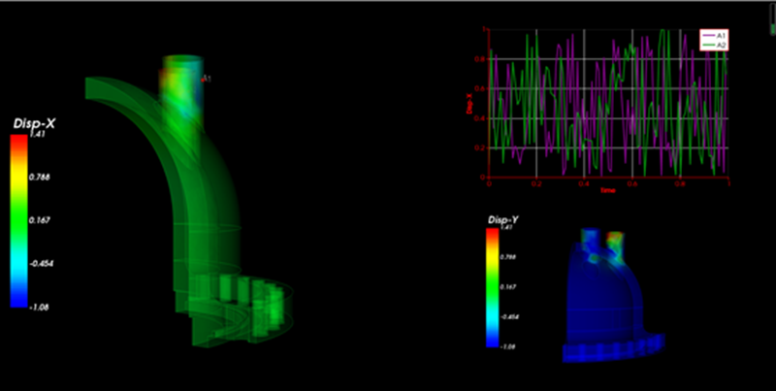The width and height of the screenshot is (776, 391).
Task: Click the Disp-X color legend bar
Action: pos(18,221)
